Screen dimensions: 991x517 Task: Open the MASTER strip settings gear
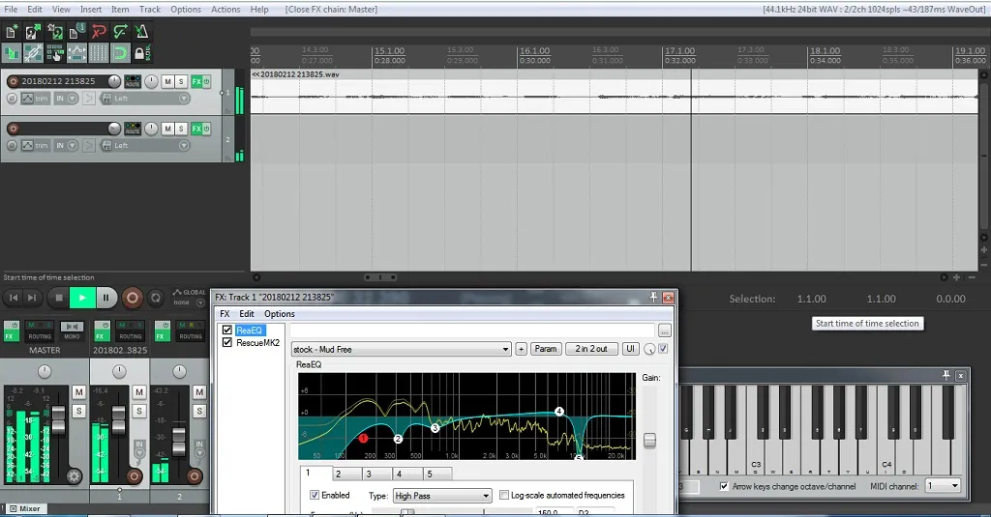[x=74, y=476]
